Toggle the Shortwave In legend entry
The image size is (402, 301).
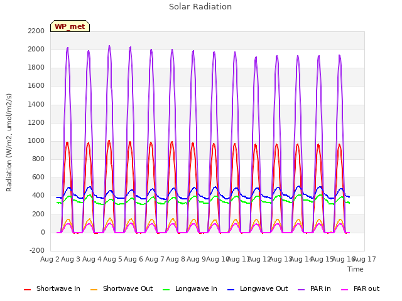pyautogui.click(x=52, y=288)
